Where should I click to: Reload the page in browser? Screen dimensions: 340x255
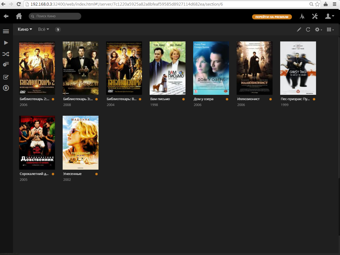click(x=19, y=4)
